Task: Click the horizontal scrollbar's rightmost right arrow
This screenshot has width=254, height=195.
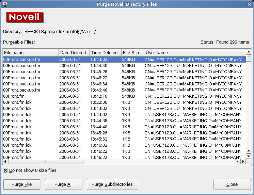Action: (x=243, y=161)
